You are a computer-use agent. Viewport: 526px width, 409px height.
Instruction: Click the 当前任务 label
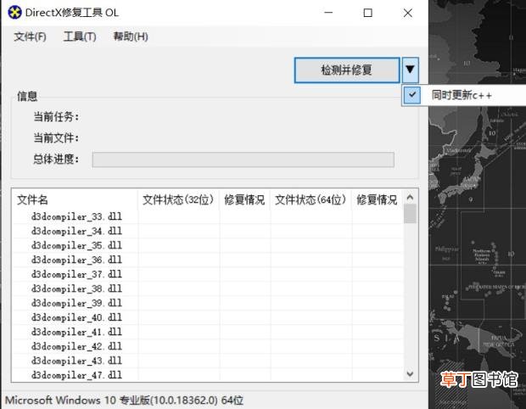(56, 117)
